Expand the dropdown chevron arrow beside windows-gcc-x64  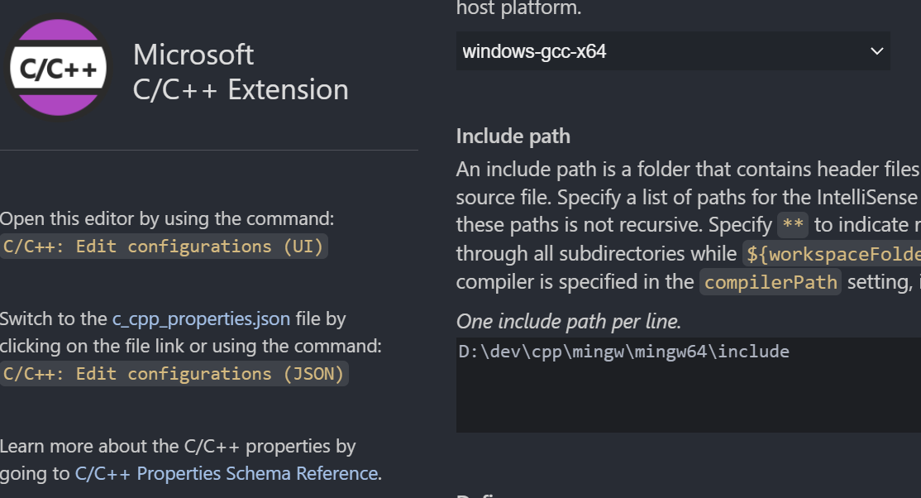point(876,51)
